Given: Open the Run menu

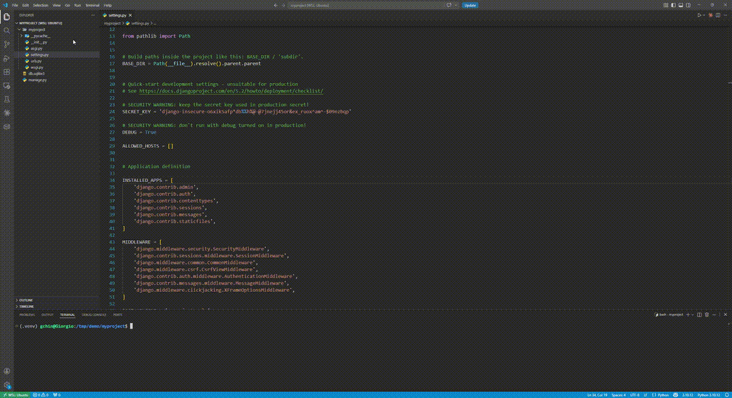Looking at the screenshot, I should [x=77, y=5].
